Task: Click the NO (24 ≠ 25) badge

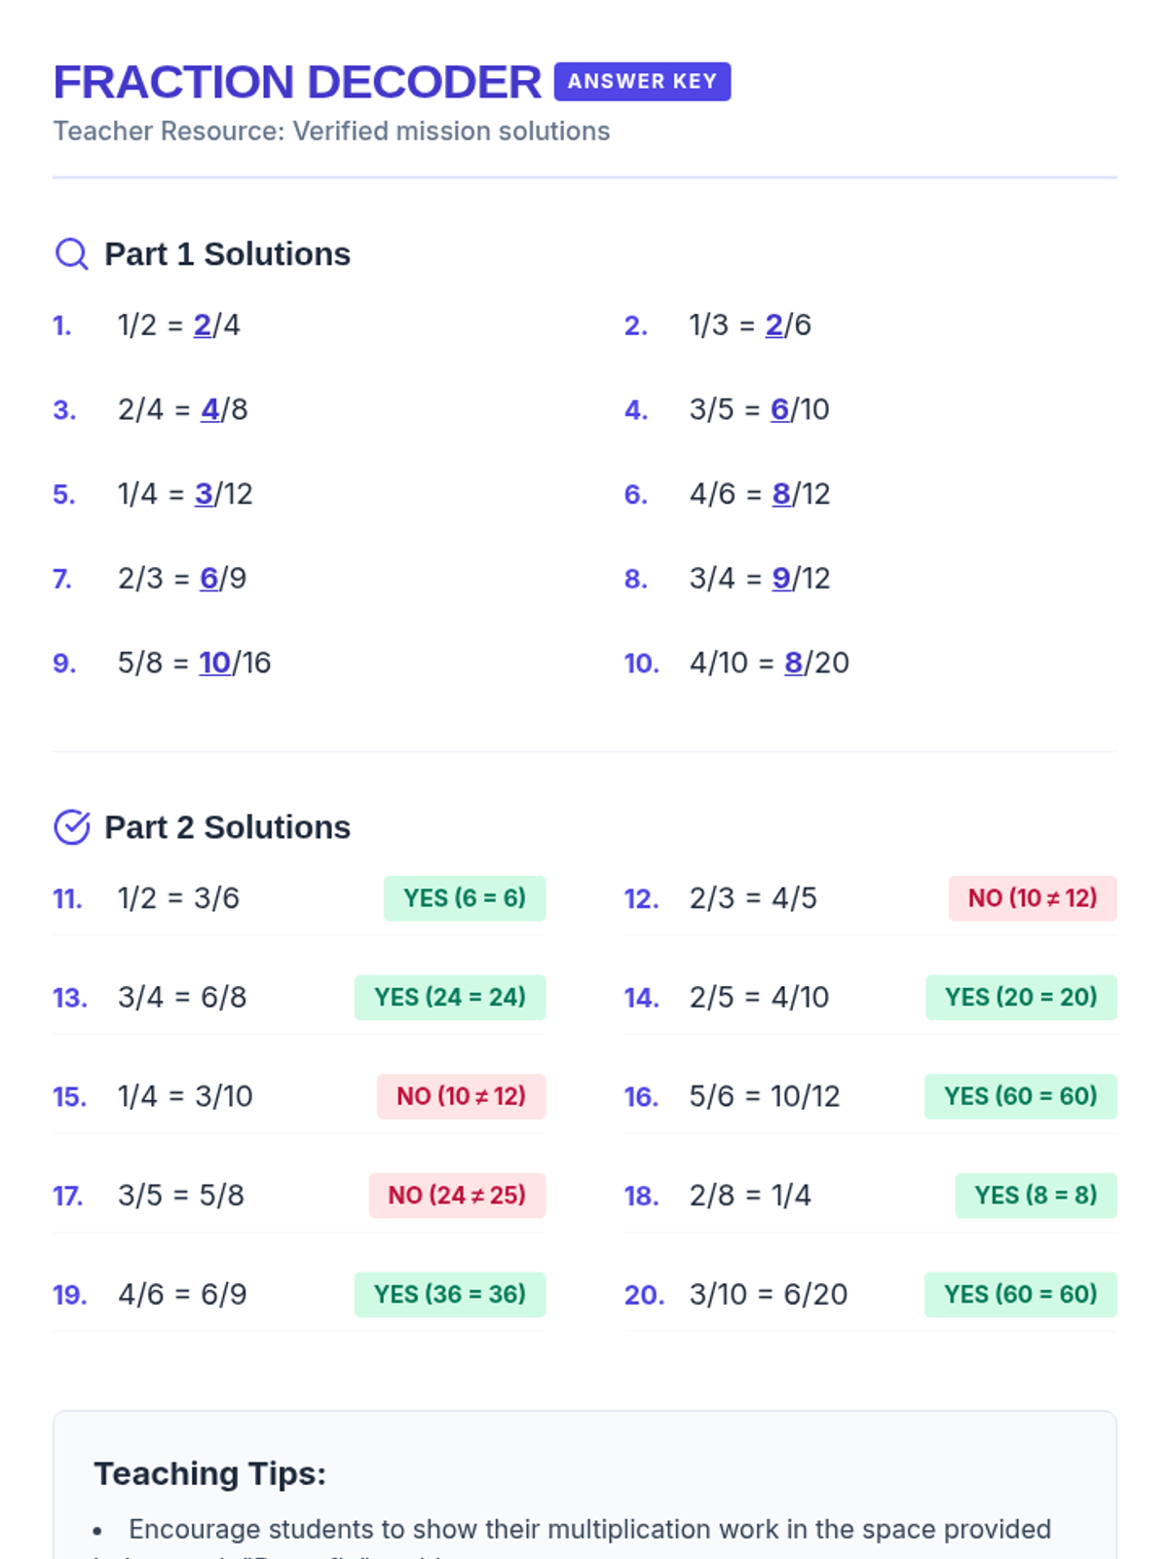Action: 457,1196
